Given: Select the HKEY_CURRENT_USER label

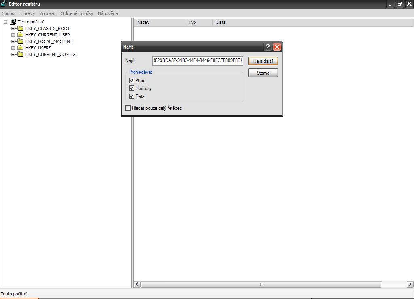Looking at the screenshot, I should pos(48,35).
